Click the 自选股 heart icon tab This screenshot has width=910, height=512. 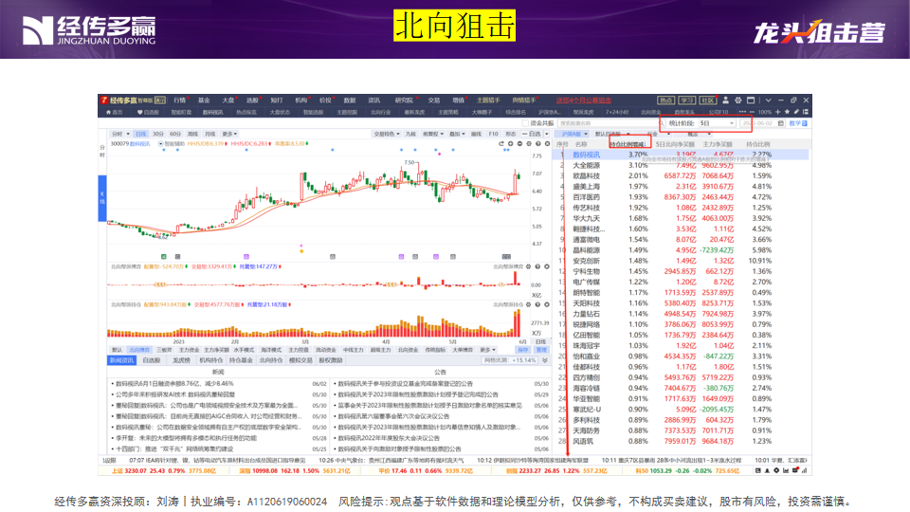[x=148, y=112]
